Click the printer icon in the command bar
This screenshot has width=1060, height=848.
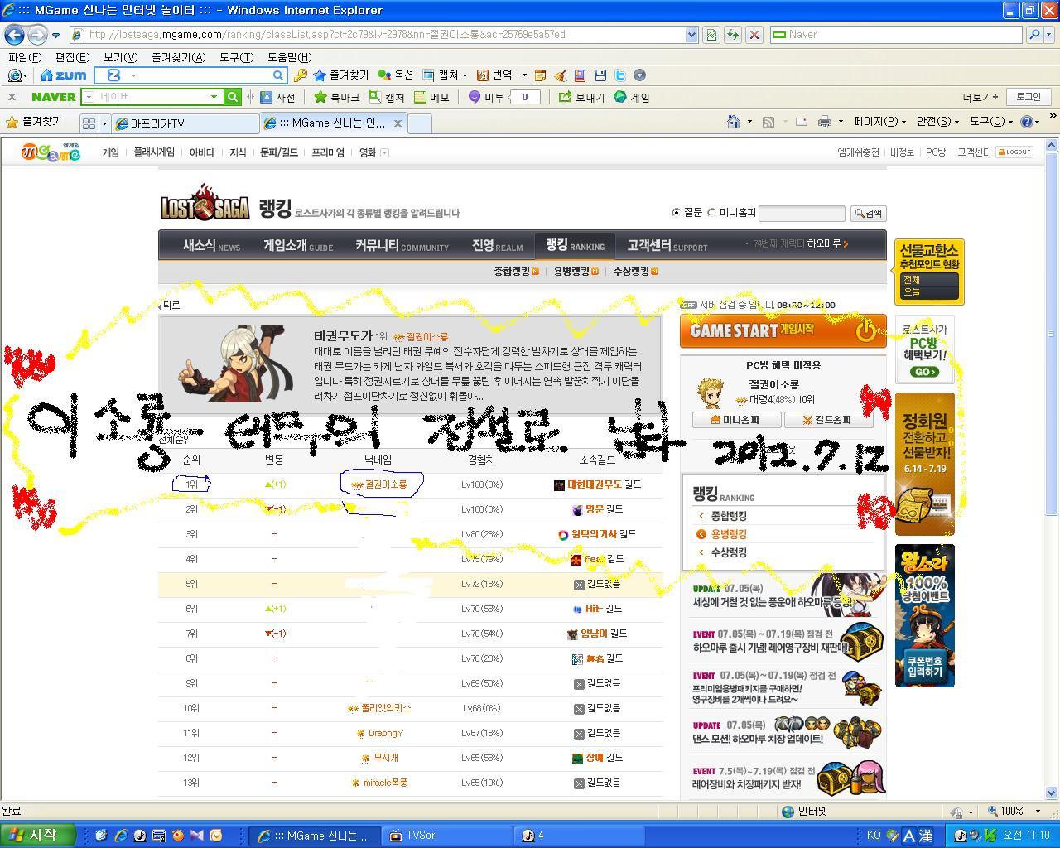(824, 122)
